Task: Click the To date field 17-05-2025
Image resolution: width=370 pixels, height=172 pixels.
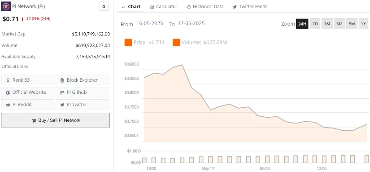Action: click(x=191, y=24)
